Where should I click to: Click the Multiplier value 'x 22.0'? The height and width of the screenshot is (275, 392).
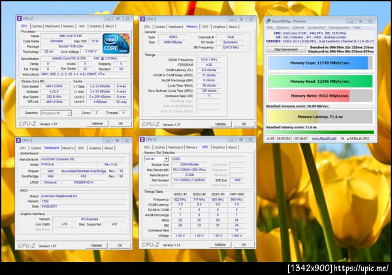[54, 91]
